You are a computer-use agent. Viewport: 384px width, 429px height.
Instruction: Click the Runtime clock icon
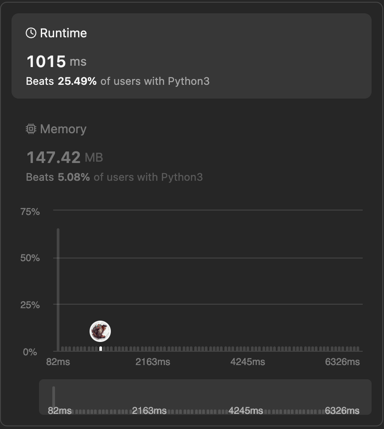[x=31, y=33]
